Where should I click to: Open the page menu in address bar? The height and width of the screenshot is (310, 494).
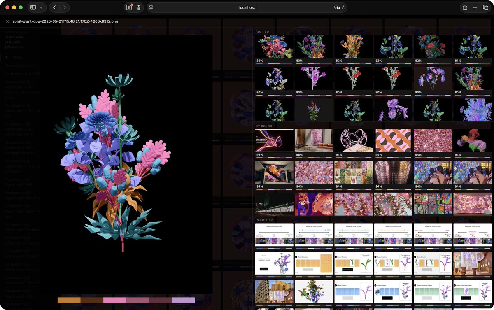click(x=151, y=7)
